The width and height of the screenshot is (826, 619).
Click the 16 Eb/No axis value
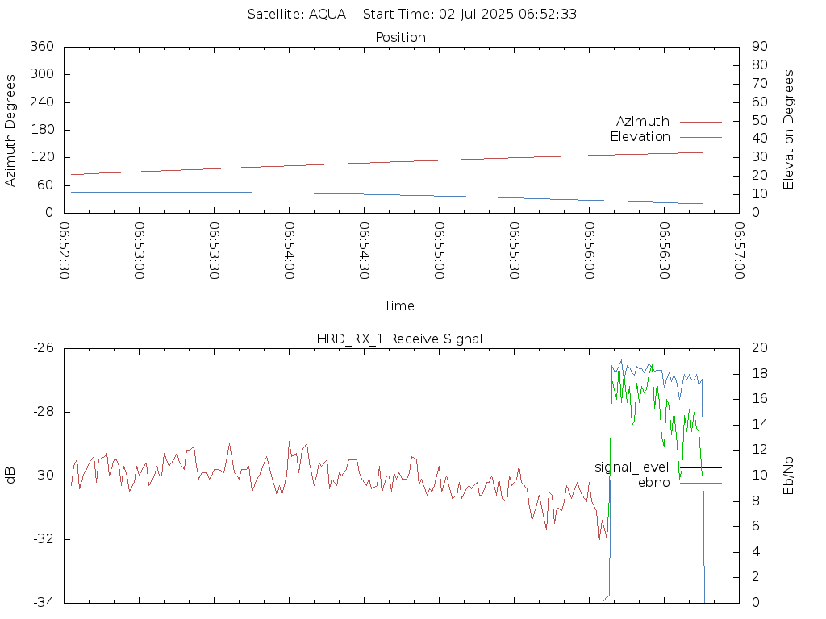click(760, 399)
